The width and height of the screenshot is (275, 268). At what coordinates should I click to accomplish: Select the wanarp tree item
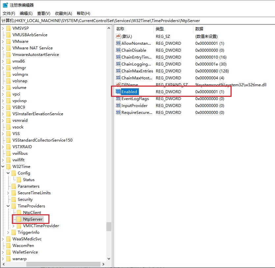[x=19, y=259]
